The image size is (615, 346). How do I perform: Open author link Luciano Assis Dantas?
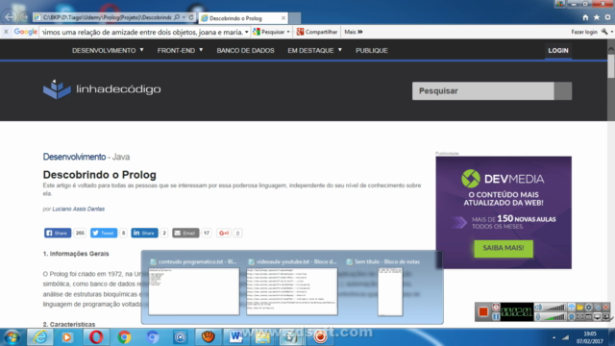(79, 210)
